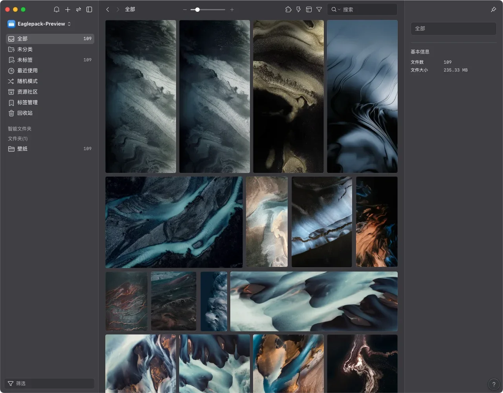Click the help question mark button
This screenshot has height=393, width=503.
point(494,384)
